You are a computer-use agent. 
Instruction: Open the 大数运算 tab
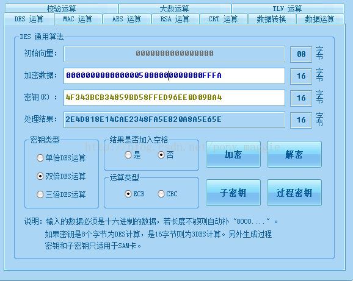pos(175,9)
